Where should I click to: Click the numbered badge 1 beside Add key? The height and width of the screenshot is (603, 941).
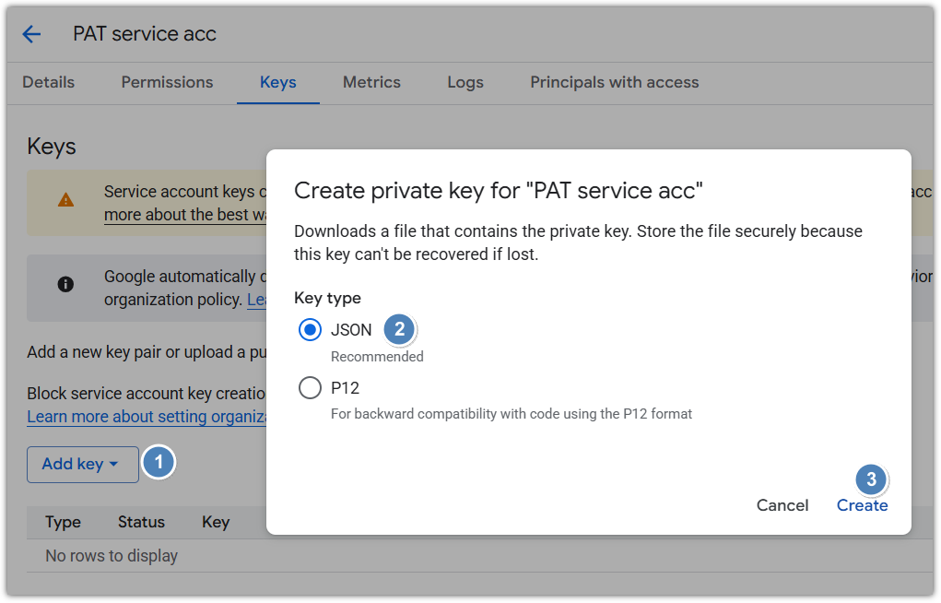(159, 463)
